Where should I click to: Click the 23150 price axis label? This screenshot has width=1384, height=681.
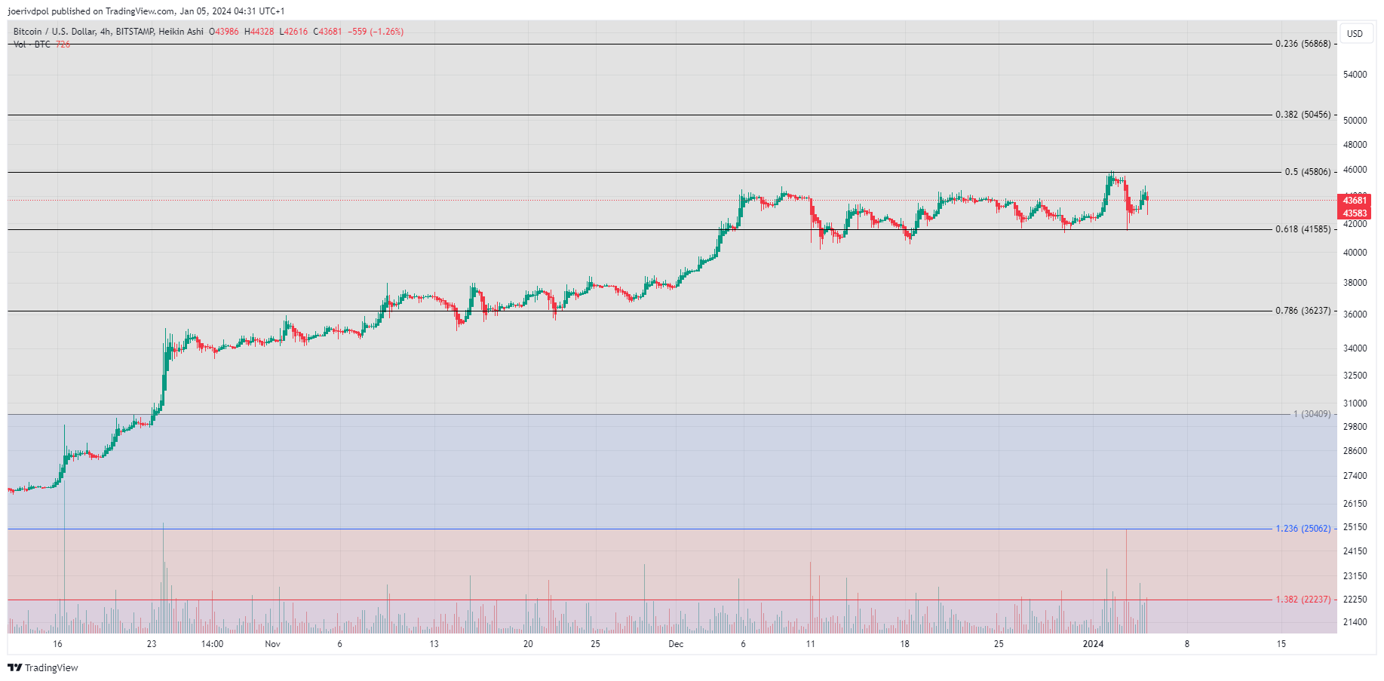point(1355,576)
